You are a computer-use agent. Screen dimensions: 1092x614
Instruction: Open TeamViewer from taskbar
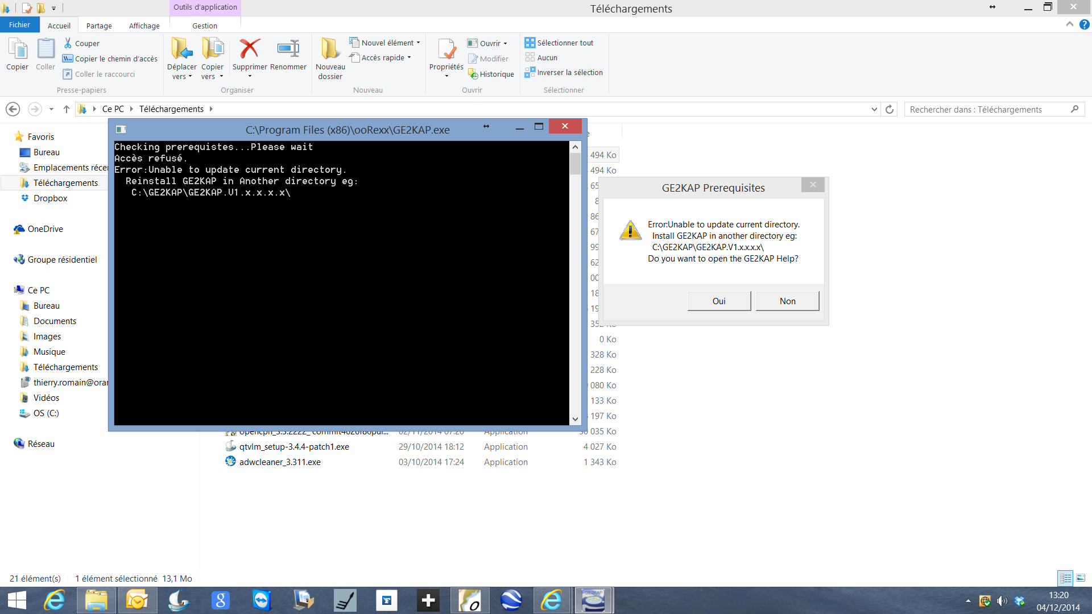click(x=262, y=600)
